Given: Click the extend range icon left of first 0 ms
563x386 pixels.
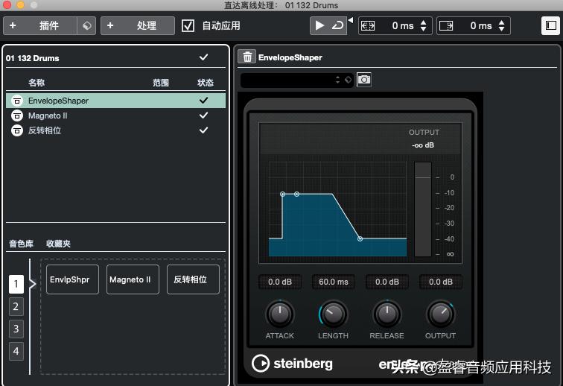Looking at the screenshot, I should pyautogui.click(x=368, y=25).
